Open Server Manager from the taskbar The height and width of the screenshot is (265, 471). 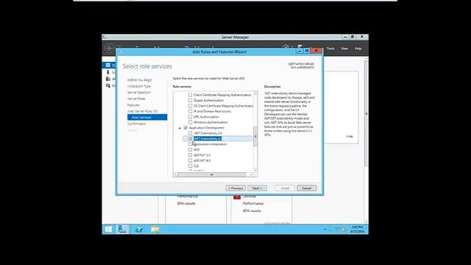(x=122, y=229)
